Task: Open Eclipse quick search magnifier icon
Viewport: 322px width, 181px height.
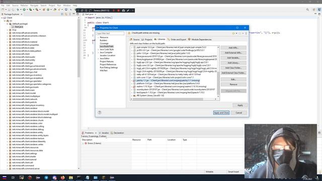Action: click(x=307, y=10)
